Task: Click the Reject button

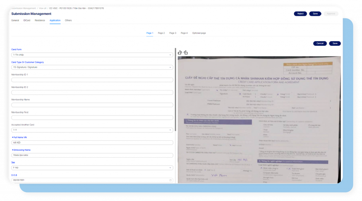Action: click(300, 14)
